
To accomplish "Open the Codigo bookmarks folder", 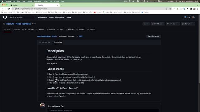I will 20,12.
